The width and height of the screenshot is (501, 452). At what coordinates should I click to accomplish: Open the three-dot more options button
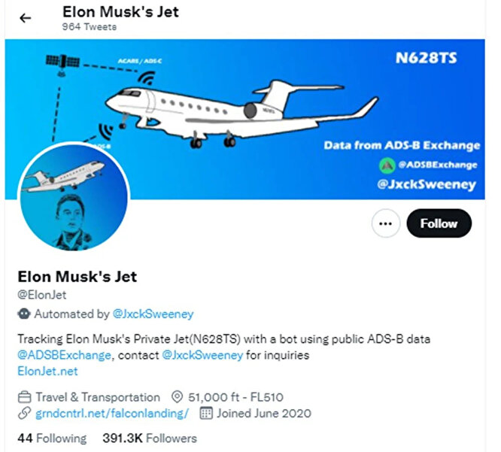[387, 223]
